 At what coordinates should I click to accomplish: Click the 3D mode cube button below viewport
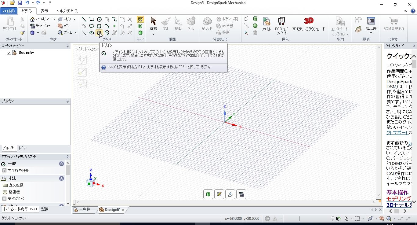click(208, 194)
